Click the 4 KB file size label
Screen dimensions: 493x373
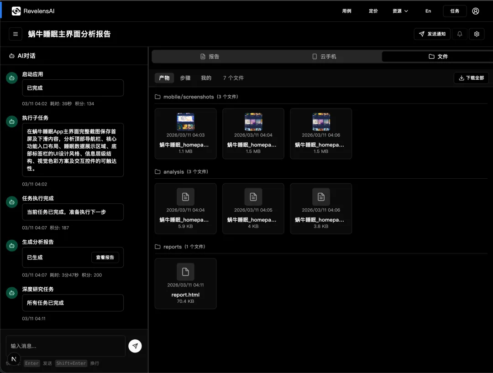coord(253,226)
